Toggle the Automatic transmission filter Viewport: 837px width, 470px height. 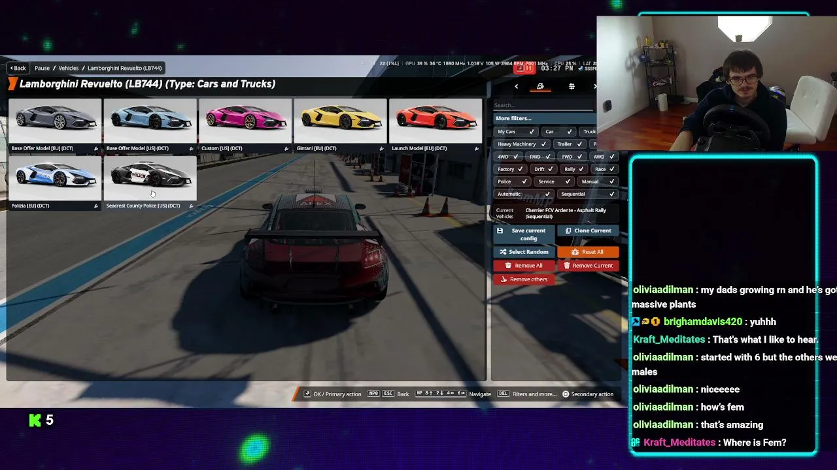coord(524,194)
